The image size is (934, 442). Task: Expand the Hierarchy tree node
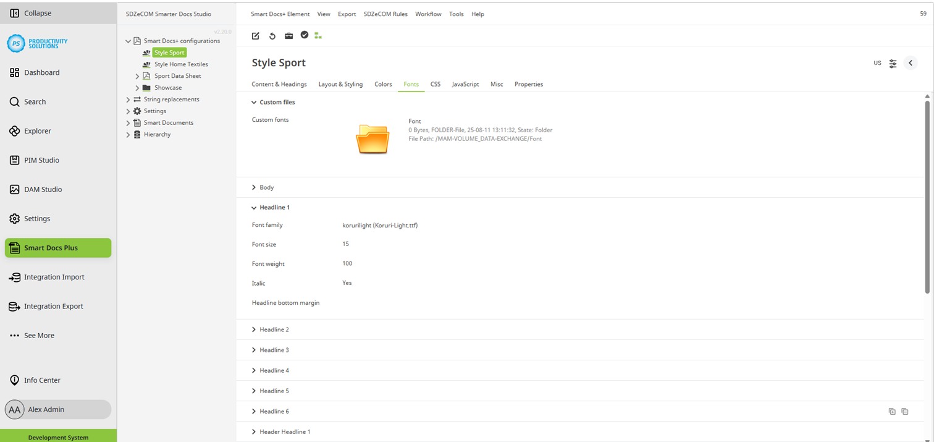click(128, 135)
